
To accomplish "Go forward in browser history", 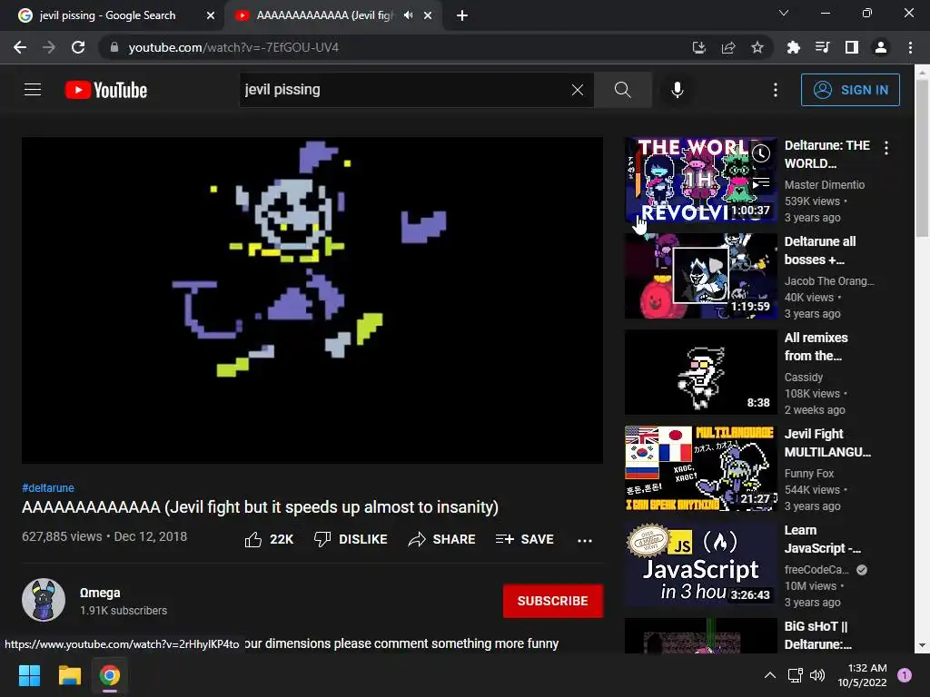I will coord(49,47).
